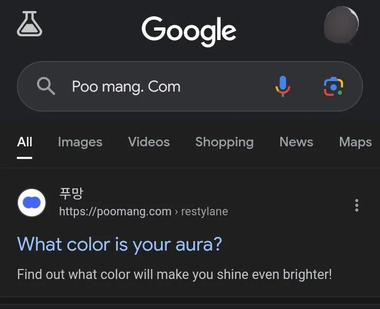Screen dimensions: 380x309
Task: Focus the "Poo mang. Com" search field
Action: (158, 86)
